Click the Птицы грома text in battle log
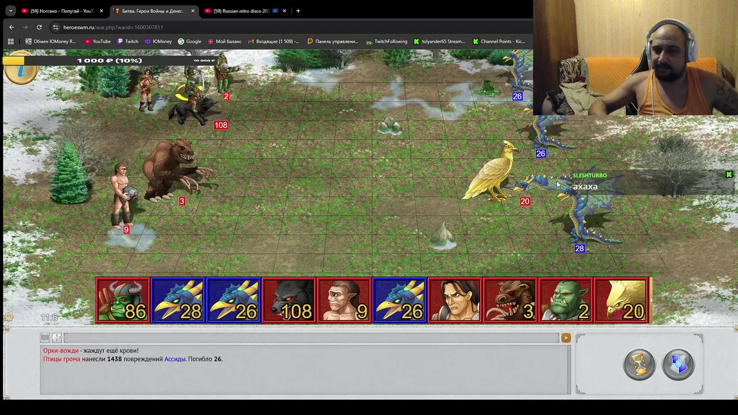The height and width of the screenshot is (415, 738). (62, 359)
